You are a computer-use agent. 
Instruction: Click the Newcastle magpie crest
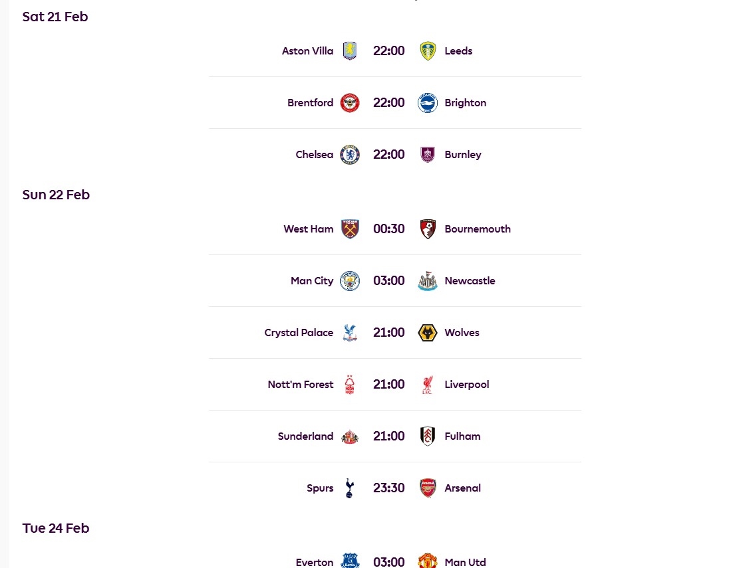[x=426, y=280]
